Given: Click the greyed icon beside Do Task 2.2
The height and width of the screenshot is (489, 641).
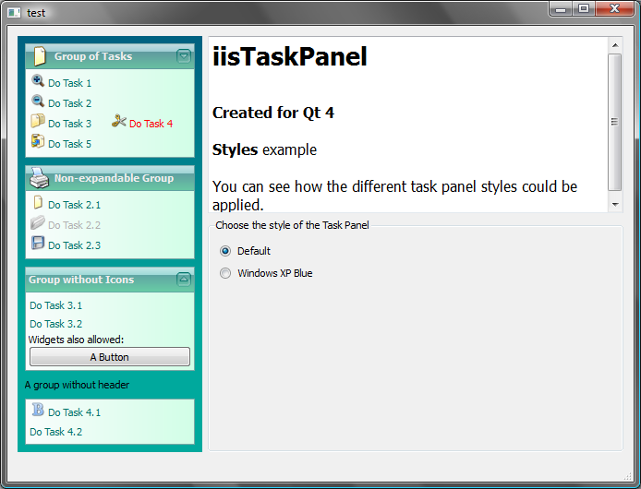Looking at the screenshot, I should click(x=38, y=222).
